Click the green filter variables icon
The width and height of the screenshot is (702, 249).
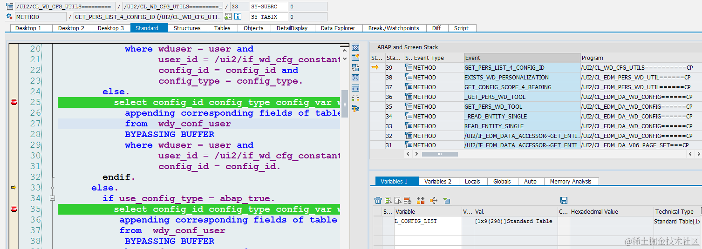coord(447,201)
